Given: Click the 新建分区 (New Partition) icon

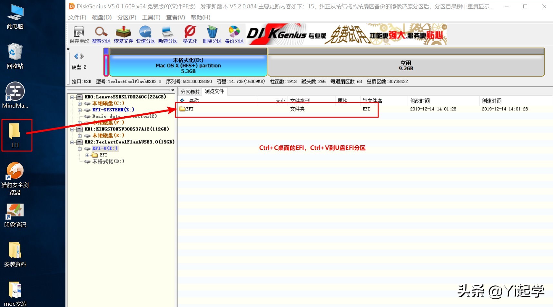Looking at the screenshot, I should 168,34.
